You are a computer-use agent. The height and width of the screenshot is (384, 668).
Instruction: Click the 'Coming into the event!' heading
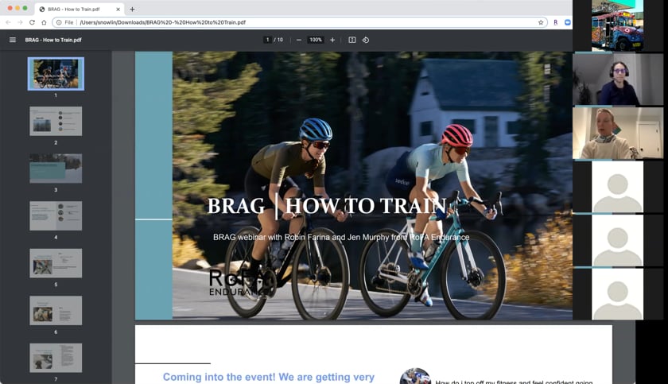click(269, 377)
